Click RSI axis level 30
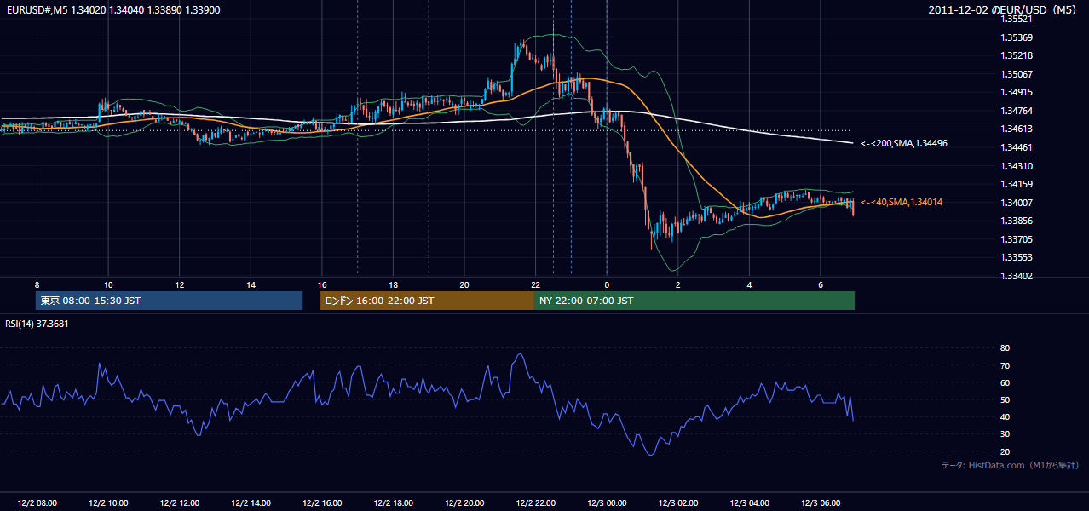1089x511 pixels. click(1005, 434)
